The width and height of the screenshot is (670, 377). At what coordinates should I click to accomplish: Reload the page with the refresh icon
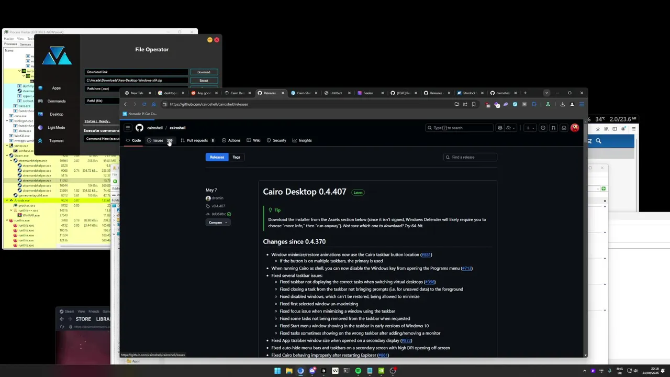click(x=144, y=104)
